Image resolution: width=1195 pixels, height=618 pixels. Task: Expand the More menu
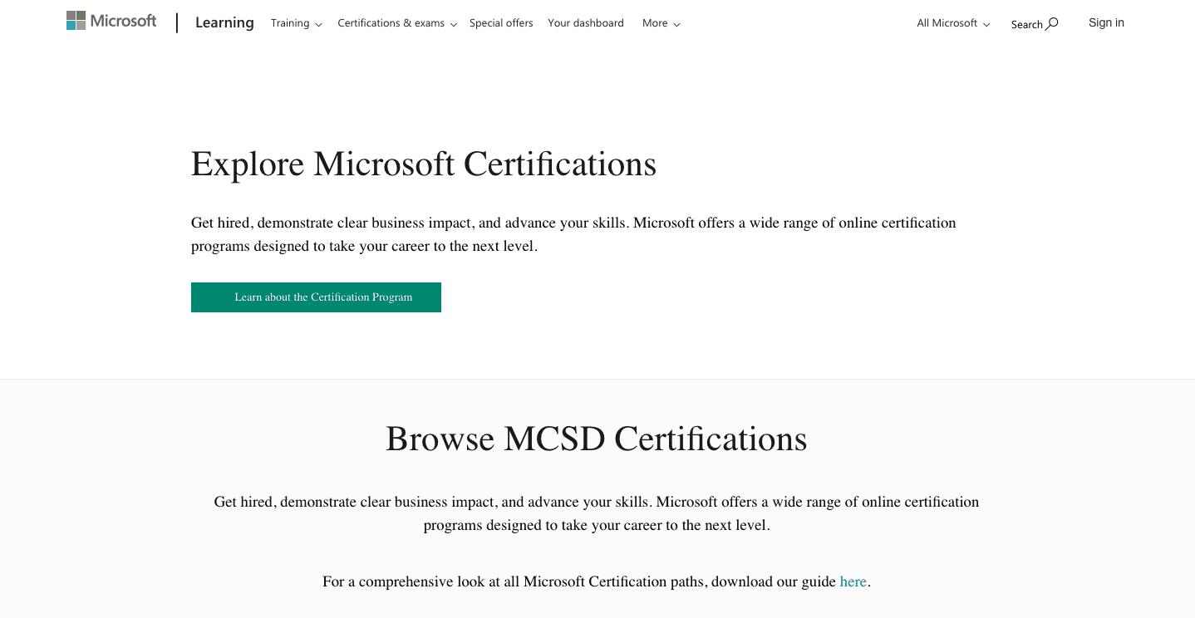(x=661, y=23)
